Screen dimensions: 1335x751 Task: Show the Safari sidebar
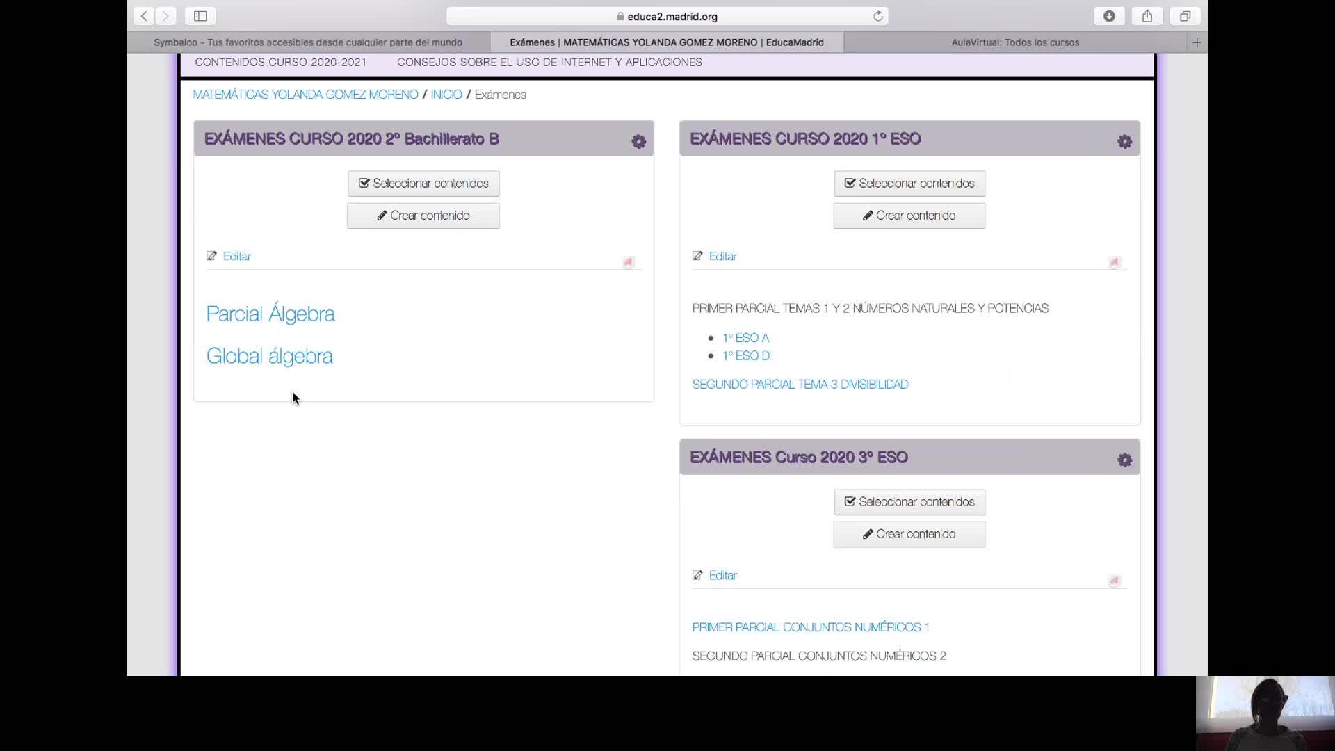click(x=200, y=16)
